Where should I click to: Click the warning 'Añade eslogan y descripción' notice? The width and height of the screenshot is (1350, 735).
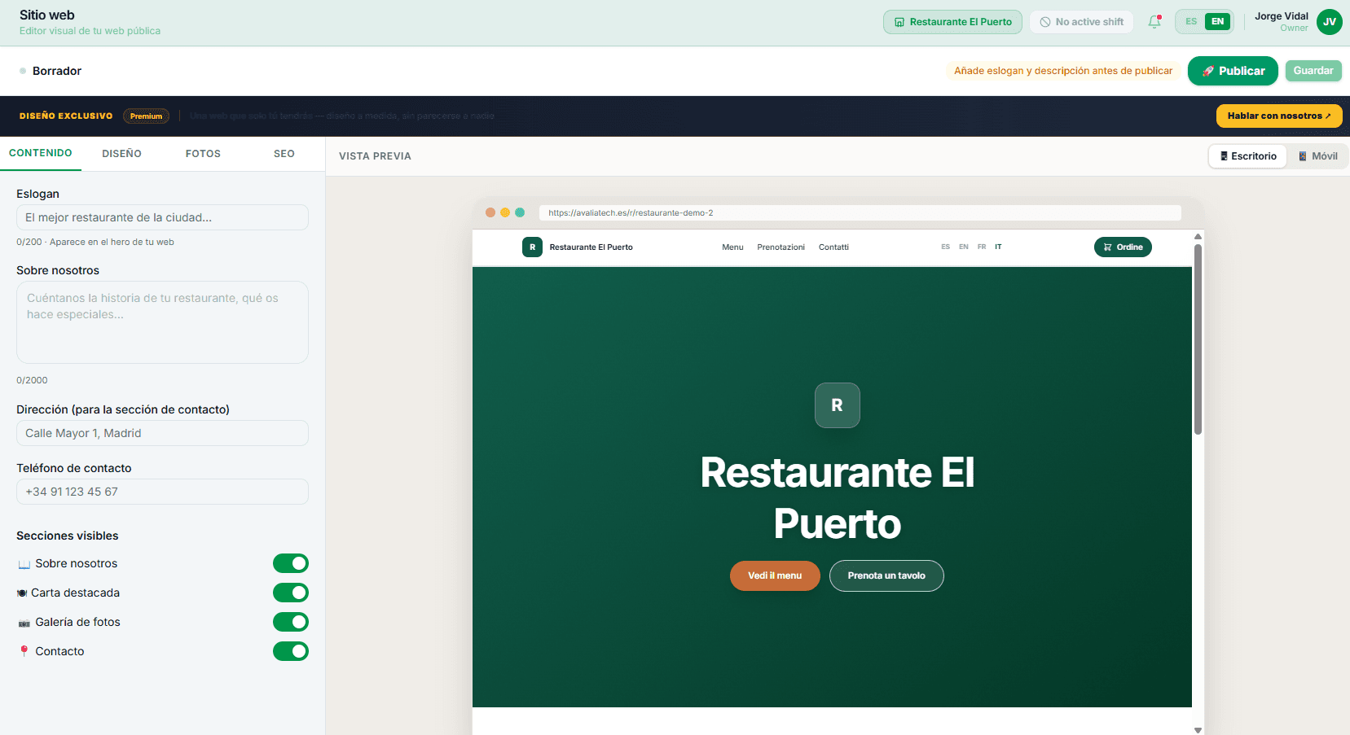[x=1063, y=71]
